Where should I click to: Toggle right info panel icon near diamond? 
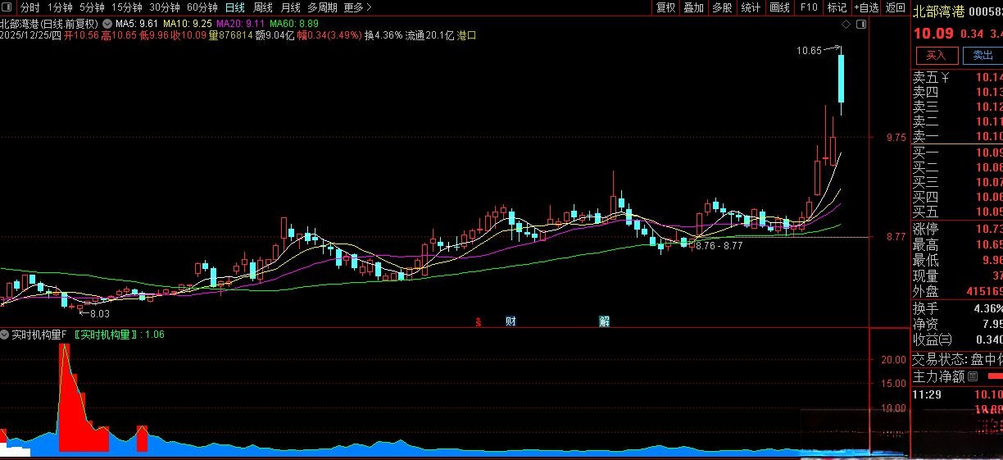(861, 25)
